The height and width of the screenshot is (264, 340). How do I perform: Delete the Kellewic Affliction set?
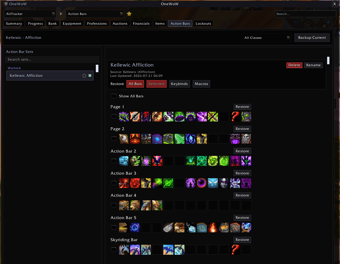(x=294, y=65)
